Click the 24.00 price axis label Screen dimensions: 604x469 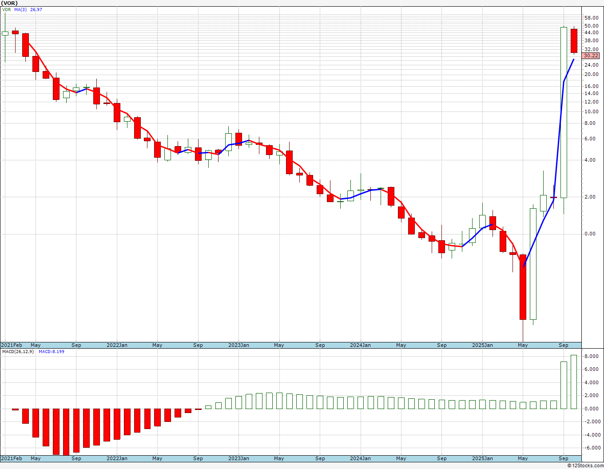tap(592, 65)
